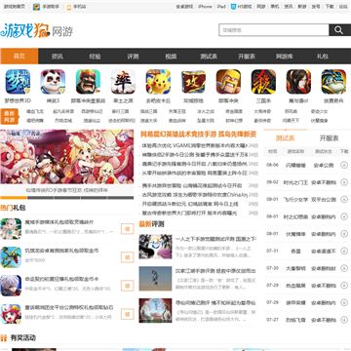Open the 论坛 top bar link

click(343, 7)
